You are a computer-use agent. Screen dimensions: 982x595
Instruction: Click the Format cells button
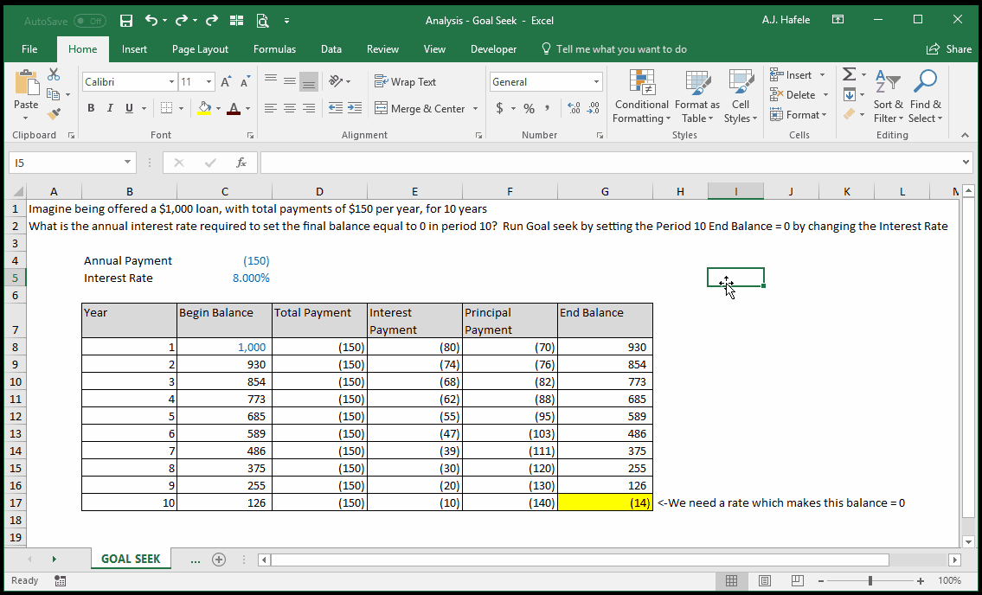pos(799,115)
